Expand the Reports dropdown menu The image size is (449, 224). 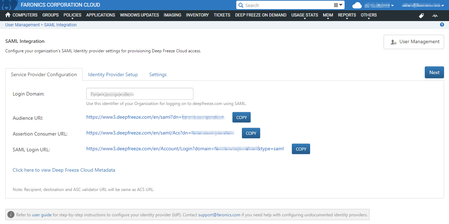pyautogui.click(x=347, y=16)
